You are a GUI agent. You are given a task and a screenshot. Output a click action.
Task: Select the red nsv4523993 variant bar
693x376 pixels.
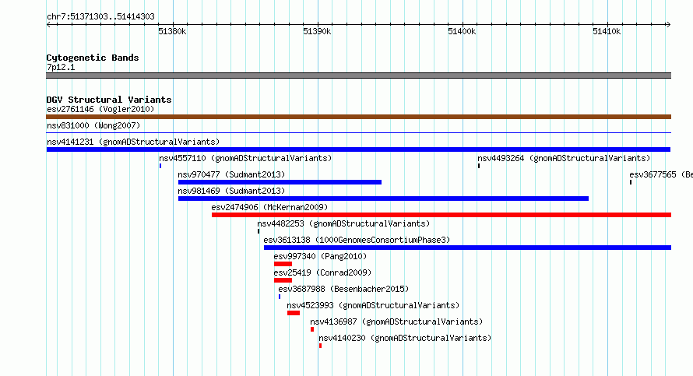pyautogui.click(x=294, y=313)
